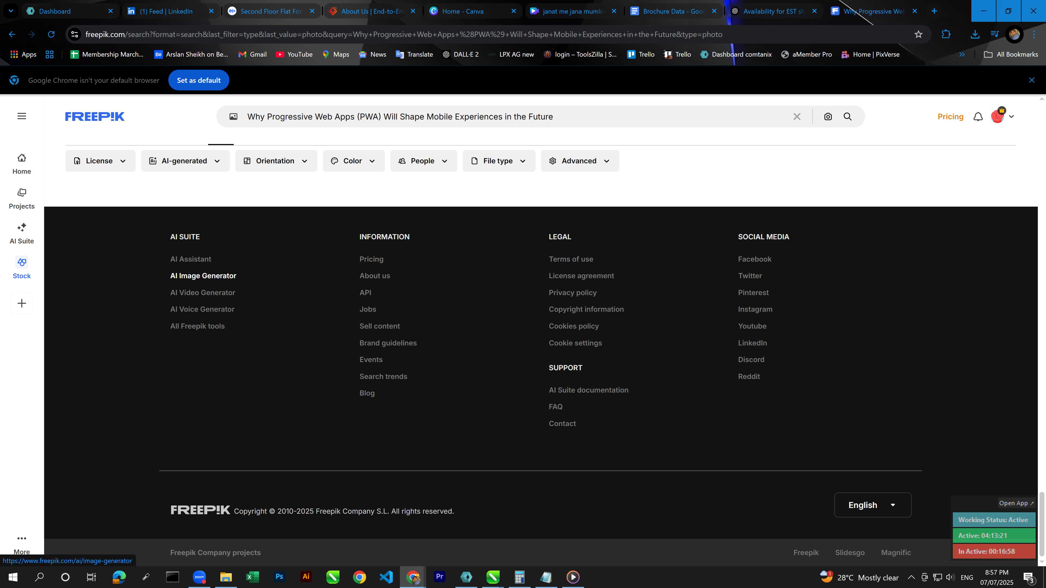The width and height of the screenshot is (1046, 588).
Task: Open new tab with plus button
Action: tap(934, 11)
